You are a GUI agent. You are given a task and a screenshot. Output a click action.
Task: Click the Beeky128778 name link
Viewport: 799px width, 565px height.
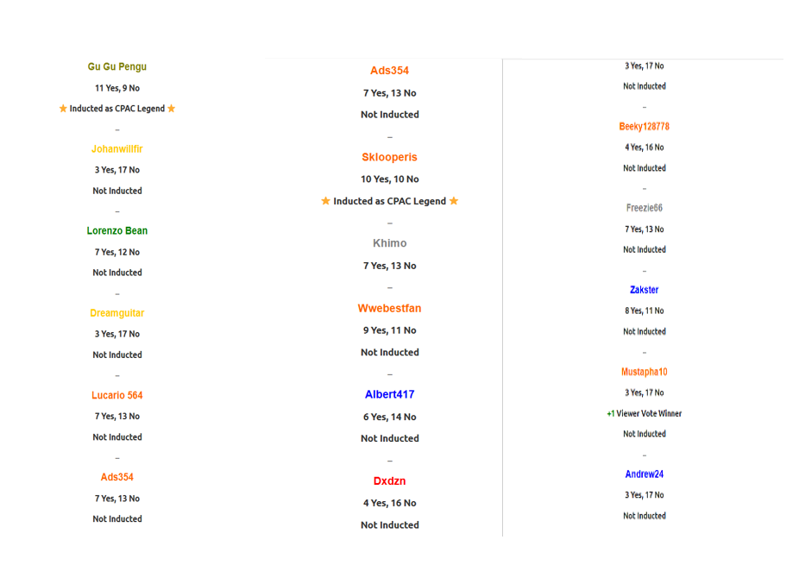coord(644,127)
